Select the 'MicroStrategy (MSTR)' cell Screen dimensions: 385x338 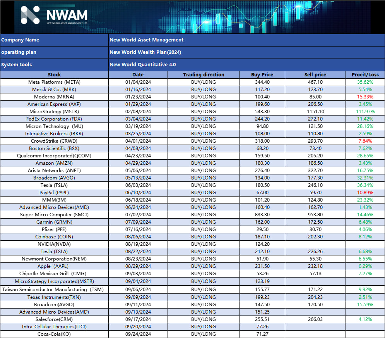click(54, 112)
